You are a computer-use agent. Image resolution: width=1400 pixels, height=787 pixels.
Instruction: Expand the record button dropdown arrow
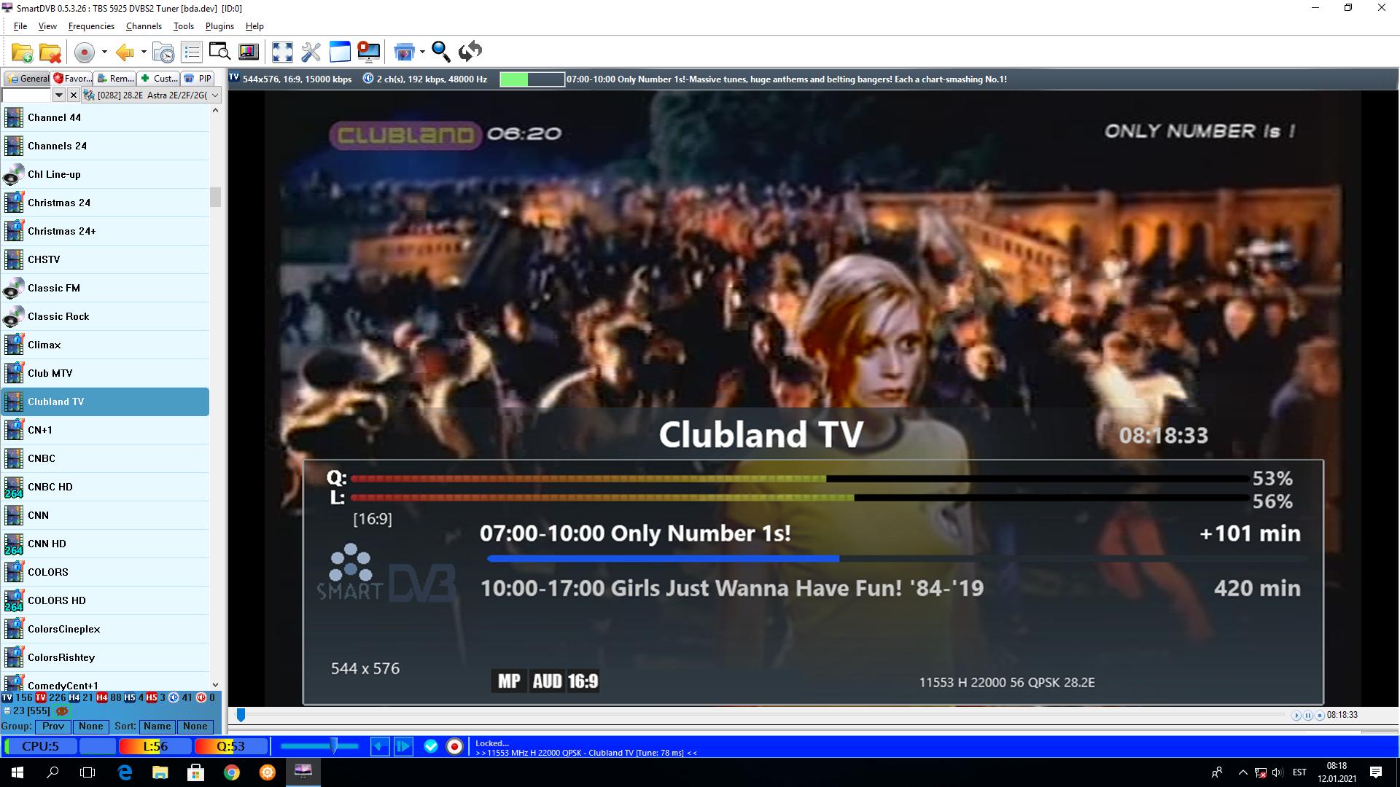(x=104, y=52)
